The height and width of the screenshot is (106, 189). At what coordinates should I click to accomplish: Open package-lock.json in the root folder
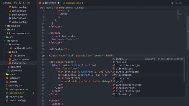coord(19,89)
